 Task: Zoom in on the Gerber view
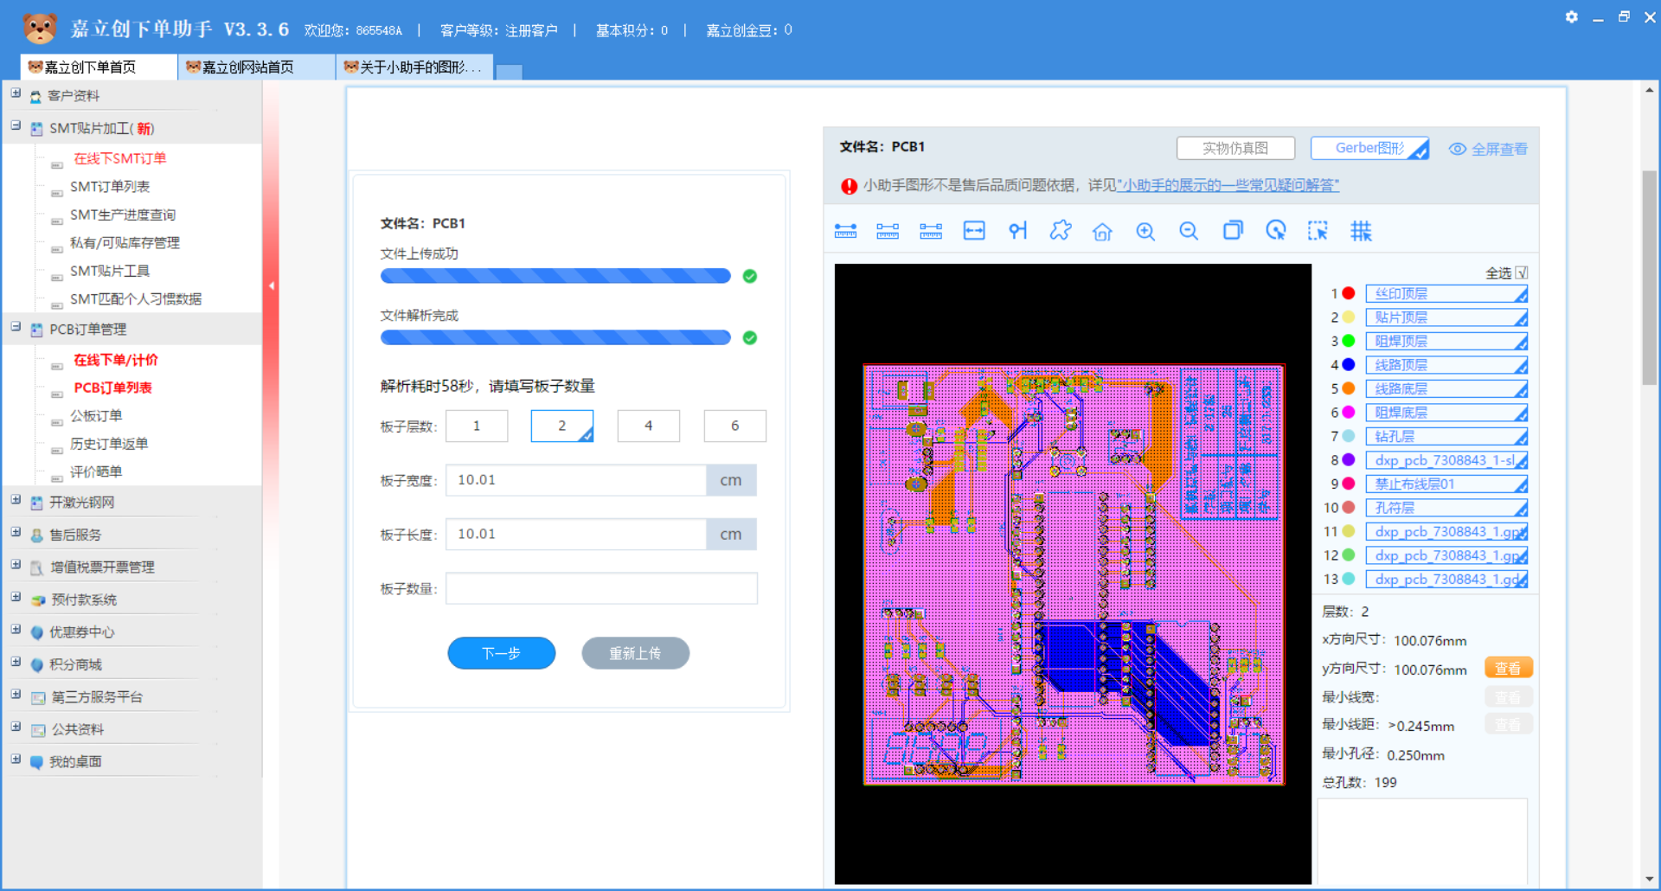1145,231
